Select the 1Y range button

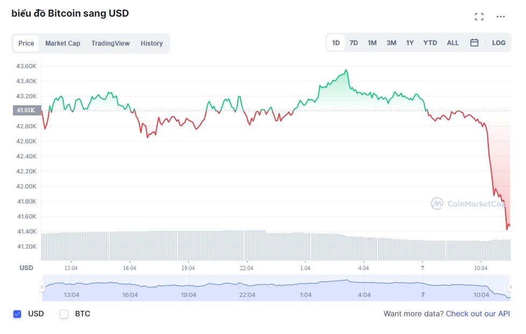pos(410,42)
